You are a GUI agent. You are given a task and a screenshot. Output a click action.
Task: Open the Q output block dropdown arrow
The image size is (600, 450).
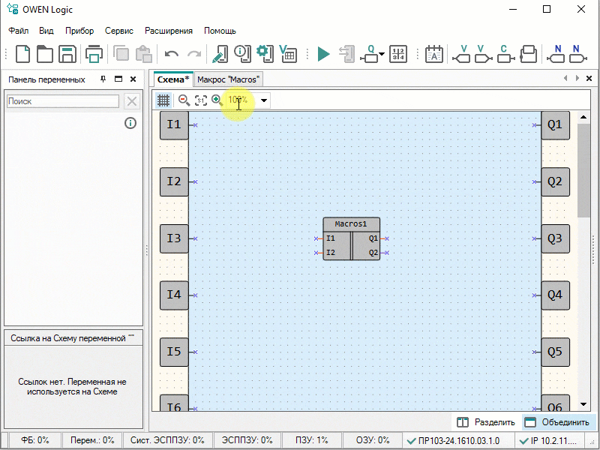click(x=382, y=55)
